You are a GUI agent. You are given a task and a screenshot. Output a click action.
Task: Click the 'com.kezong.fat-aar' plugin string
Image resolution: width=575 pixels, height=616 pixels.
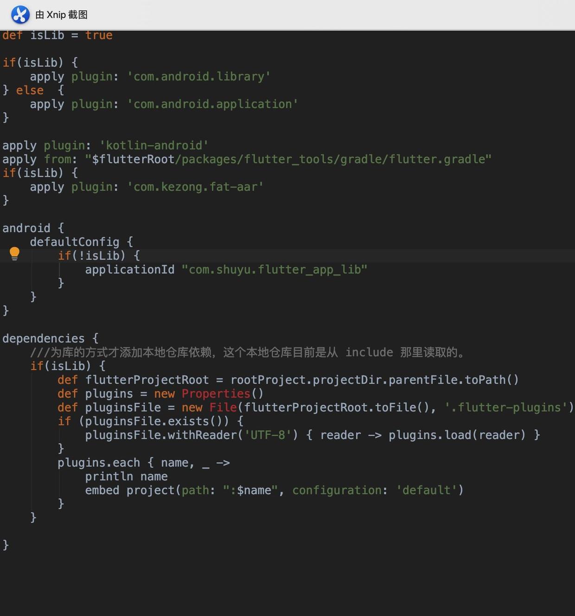(195, 187)
